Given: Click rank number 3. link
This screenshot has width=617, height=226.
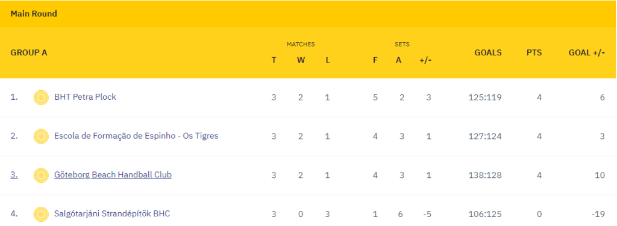Looking at the screenshot, I should click(14, 174).
